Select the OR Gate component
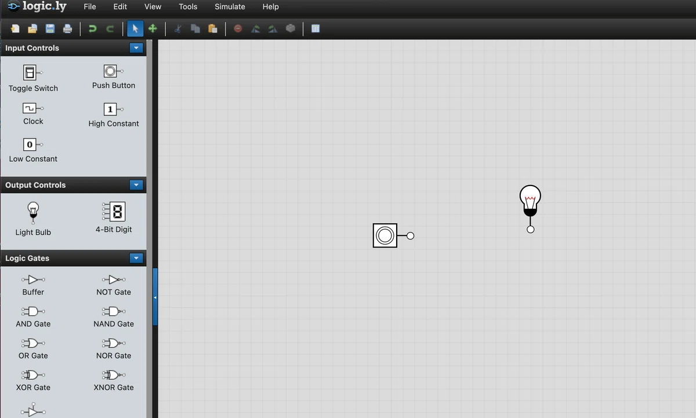The height and width of the screenshot is (418, 696). [x=33, y=348]
